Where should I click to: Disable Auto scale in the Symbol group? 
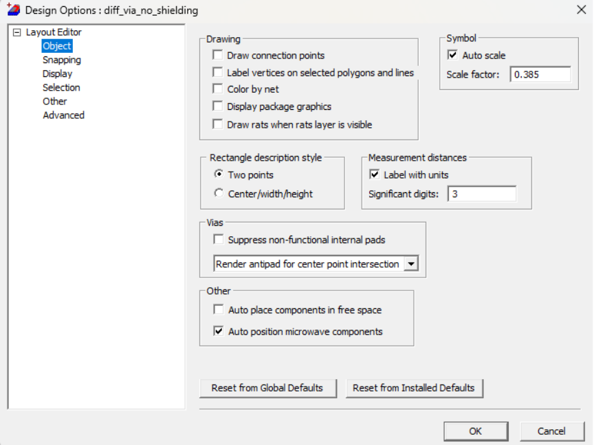[x=452, y=55]
